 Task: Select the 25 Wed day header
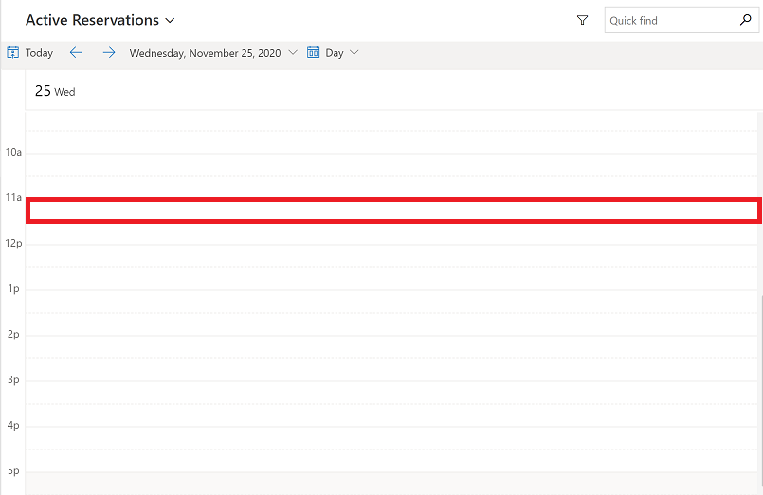pyautogui.click(x=55, y=91)
